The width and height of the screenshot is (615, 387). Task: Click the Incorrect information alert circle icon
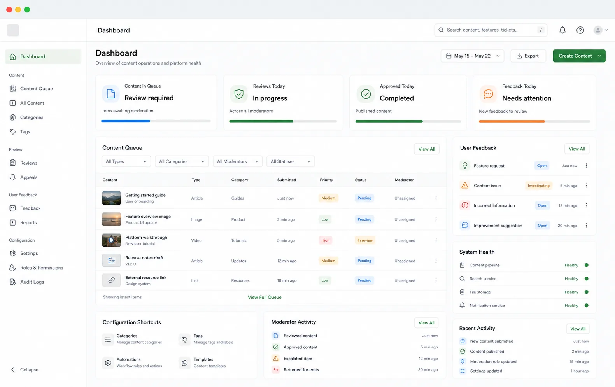[x=465, y=205]
